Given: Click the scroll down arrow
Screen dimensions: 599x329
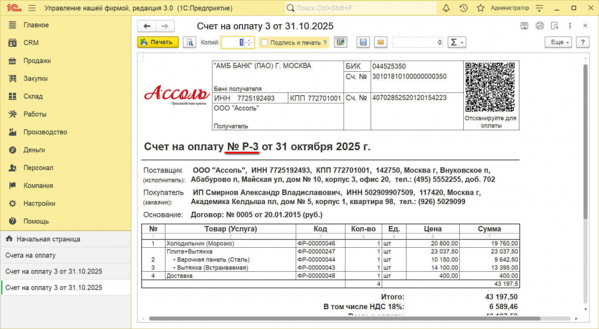Looking at the screenshot, I should [x=586, y=310].
